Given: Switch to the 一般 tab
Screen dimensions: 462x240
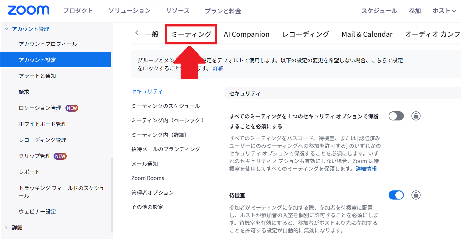Looking at the screenshot, I should coord(152,34).
